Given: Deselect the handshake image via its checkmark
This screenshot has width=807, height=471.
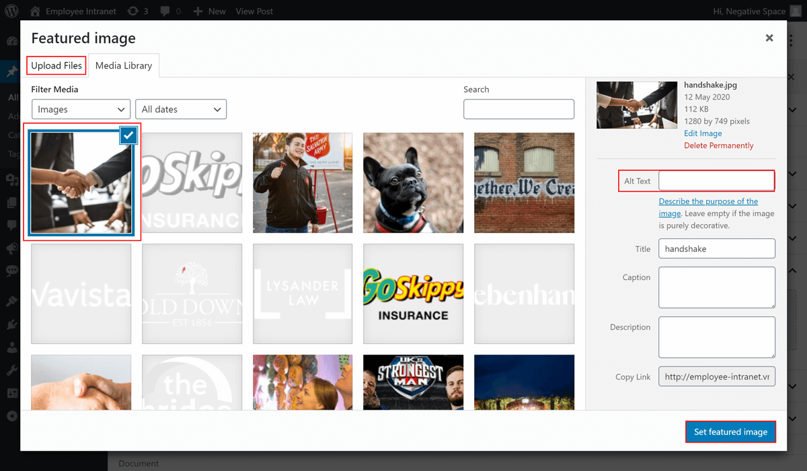Looking at the screenshot, I should pyautogui.click(x=128, y=135).
